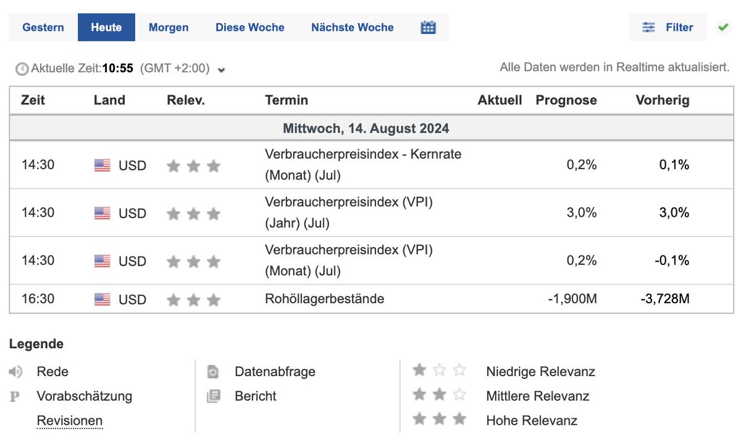
Task: Select the Heute tab
Action: click(x=106, y=27)
